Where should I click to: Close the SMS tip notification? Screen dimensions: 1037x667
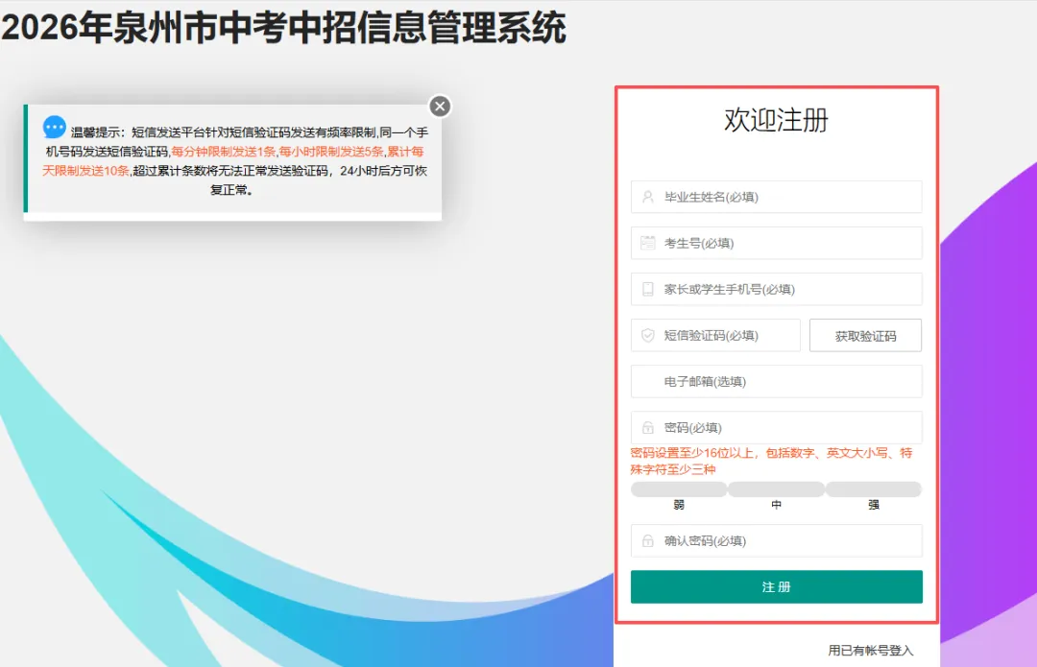[x=440, y=107]
